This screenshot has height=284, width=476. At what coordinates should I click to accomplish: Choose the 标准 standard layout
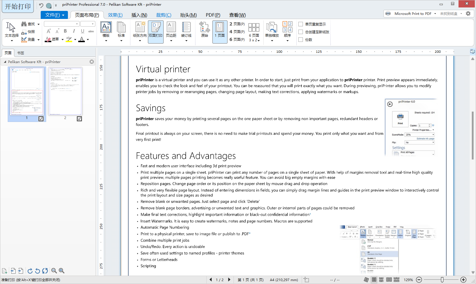coord(121,32)
